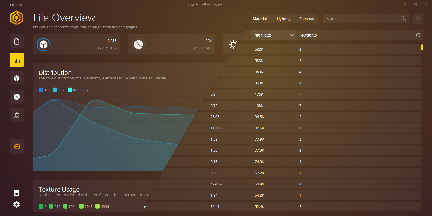The width and height of the screenshot is (432, 216).
Task: Click the lighting card sun icon
Action: click(233, 44)
